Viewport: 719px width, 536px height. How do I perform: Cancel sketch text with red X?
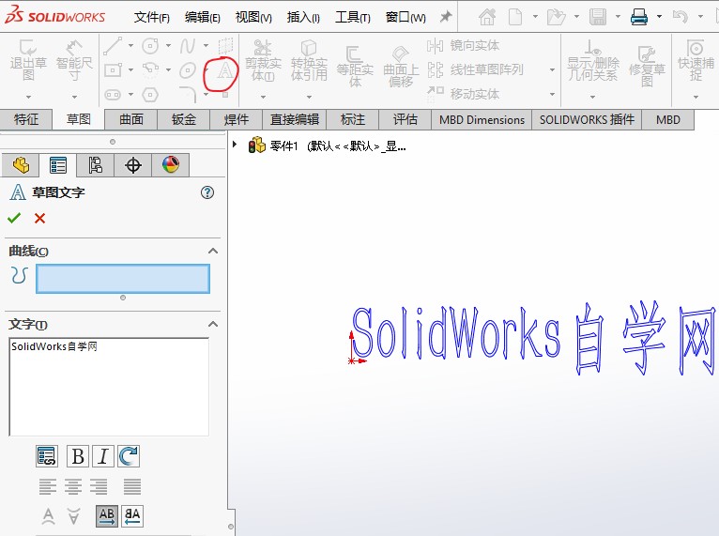coord(39,218)
